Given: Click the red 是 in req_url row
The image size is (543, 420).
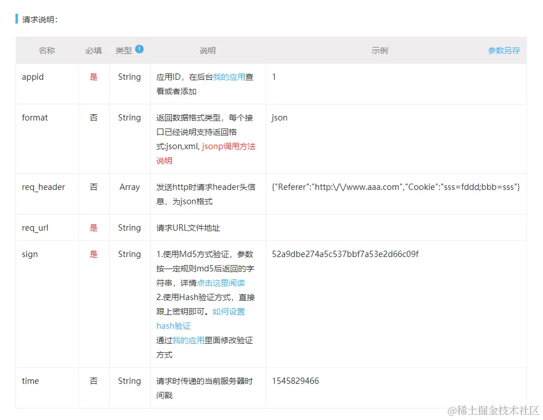Looking at the screenshot, I should click(94, 228).
